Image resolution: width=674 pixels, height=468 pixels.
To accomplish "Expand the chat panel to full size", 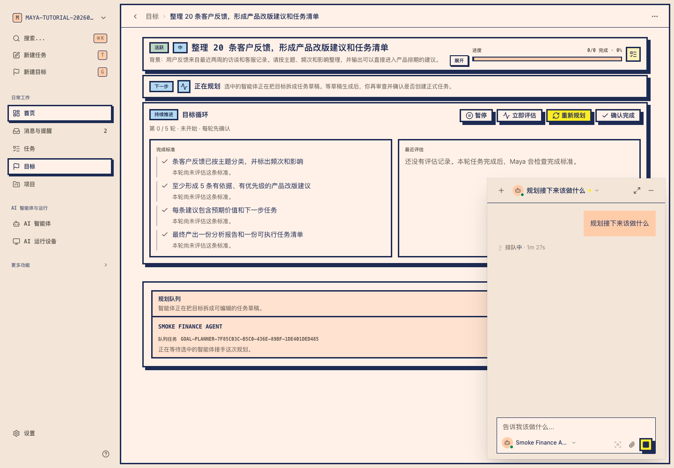I will [637, 190].
